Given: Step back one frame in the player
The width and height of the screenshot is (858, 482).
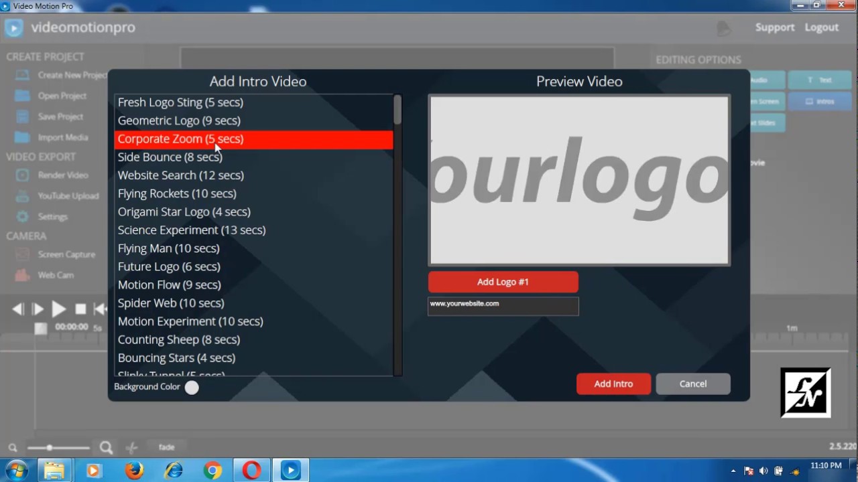Looking at the screenshot, I should (x=18, y=309).
